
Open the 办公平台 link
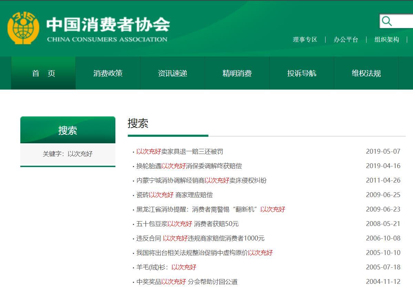[345, 39]
